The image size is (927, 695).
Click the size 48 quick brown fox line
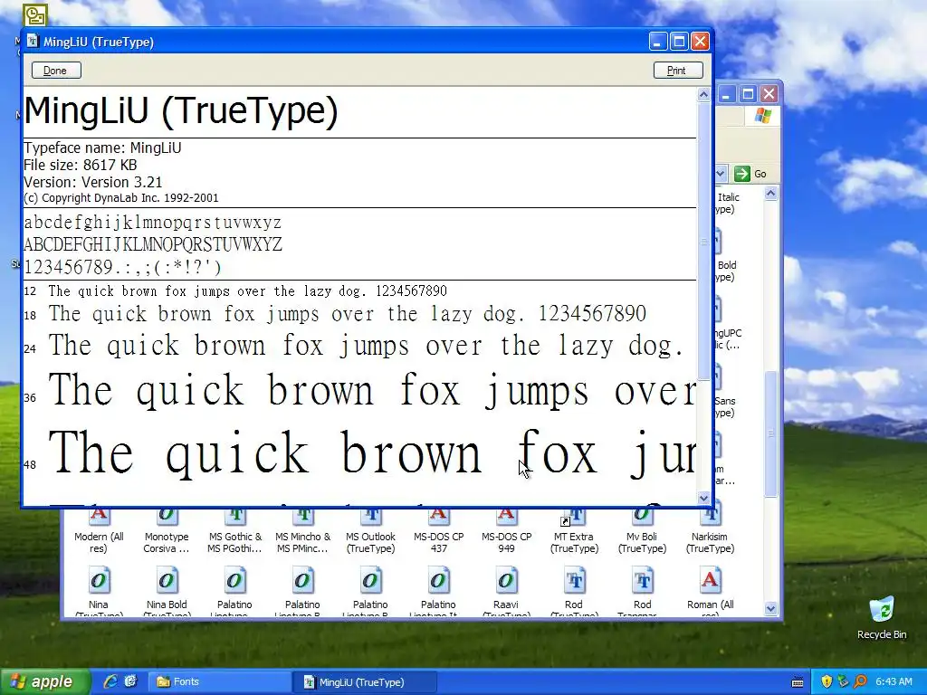[x=372, y=452]
